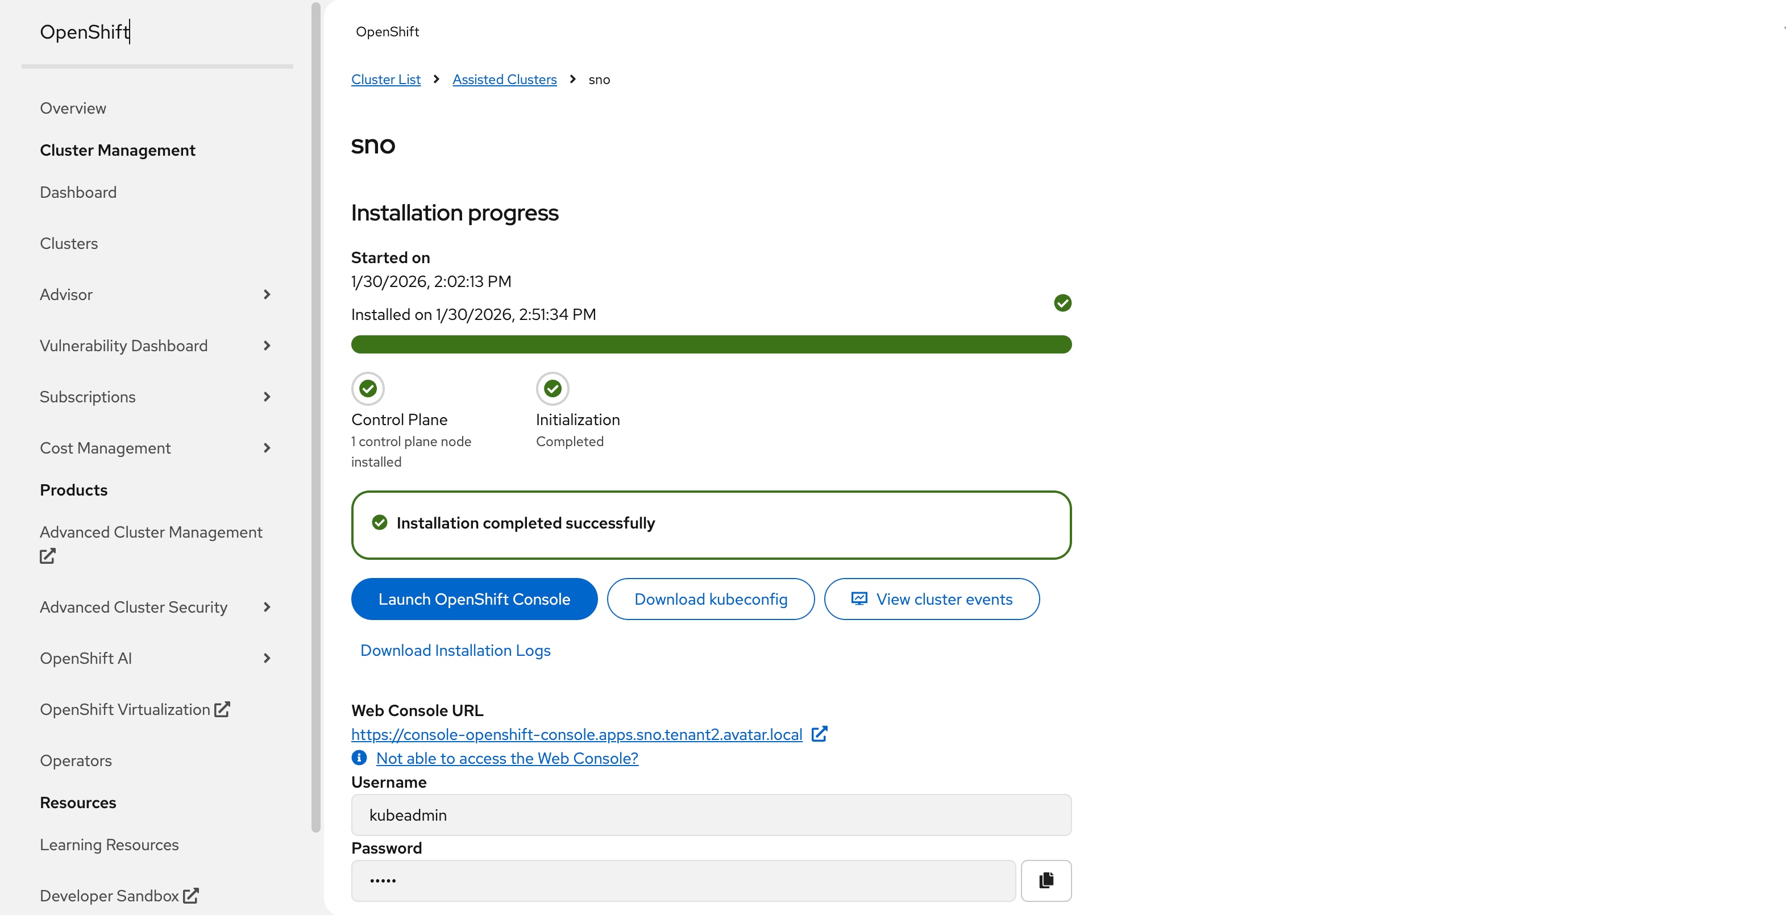Click the 'Control Plane' step label
The image size is (1786, 915).
click(400, 419)
